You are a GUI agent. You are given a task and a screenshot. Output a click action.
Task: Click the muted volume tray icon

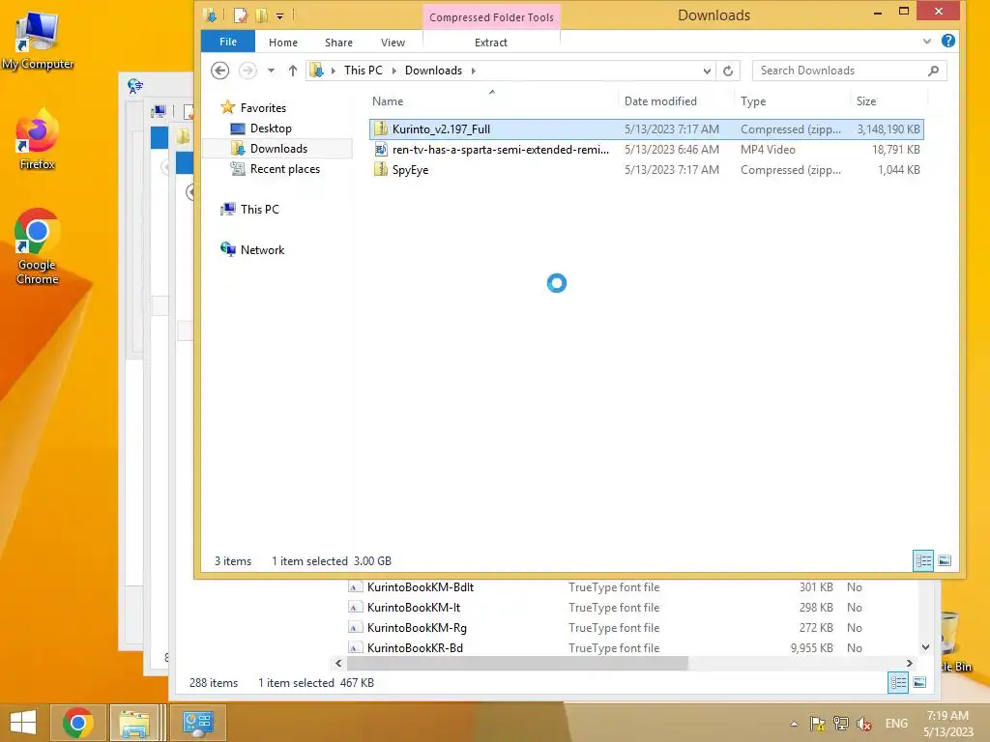[x=863, y=724]
